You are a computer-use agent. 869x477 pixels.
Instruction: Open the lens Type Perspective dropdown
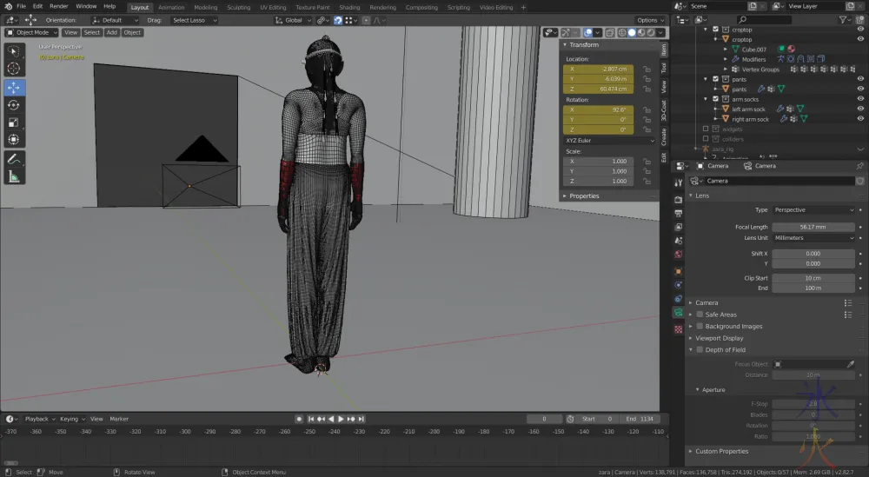point(814,210)
